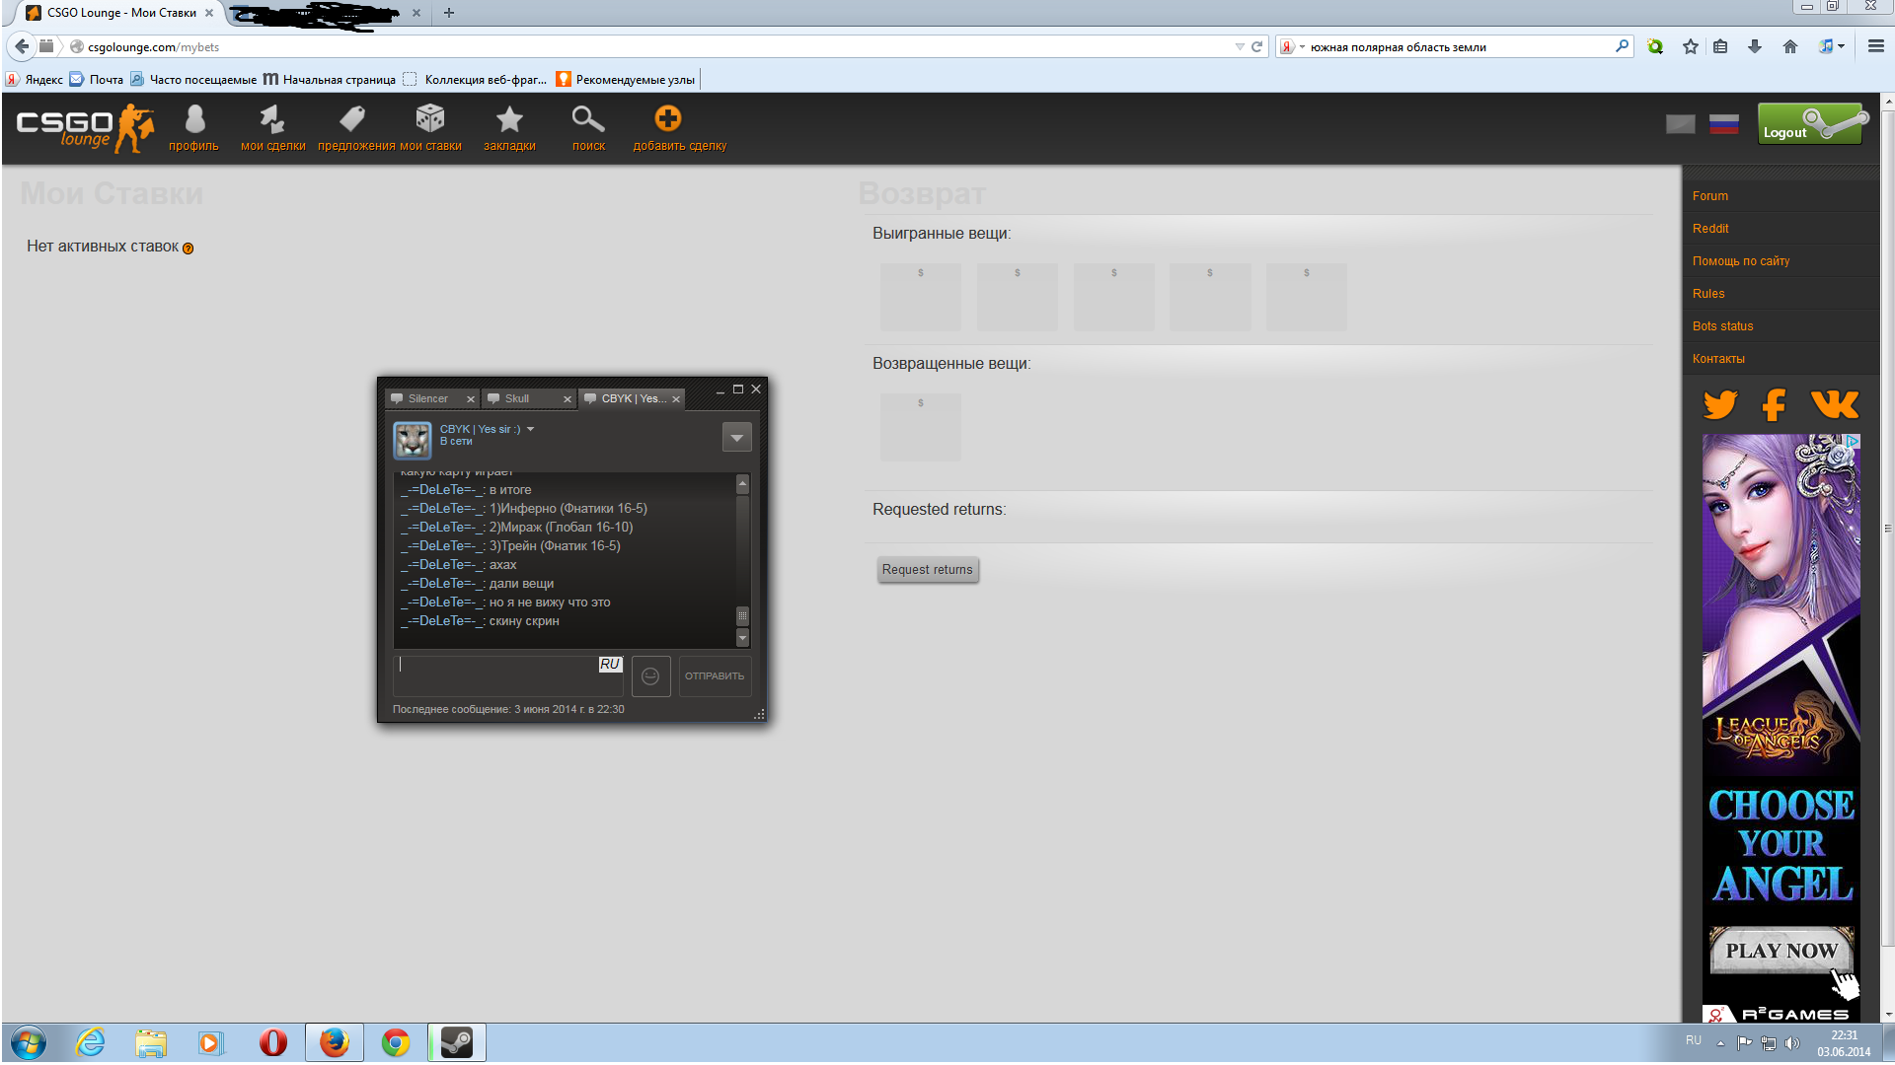Open the Контакты sidebar link
Viewport: 1895px width, 1065px height.
[1718, 359]
